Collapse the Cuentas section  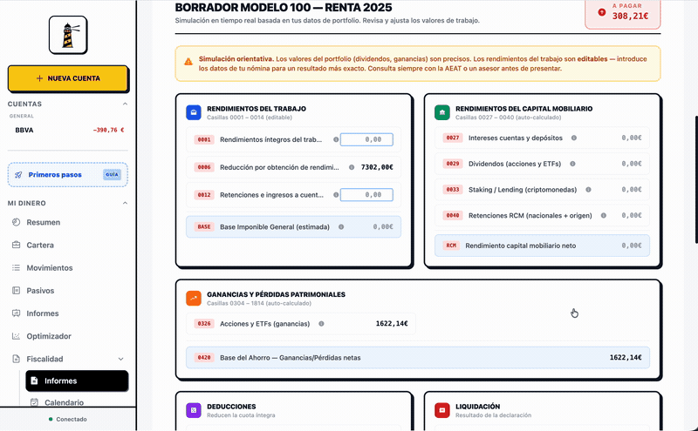click(x=125, y=104)
